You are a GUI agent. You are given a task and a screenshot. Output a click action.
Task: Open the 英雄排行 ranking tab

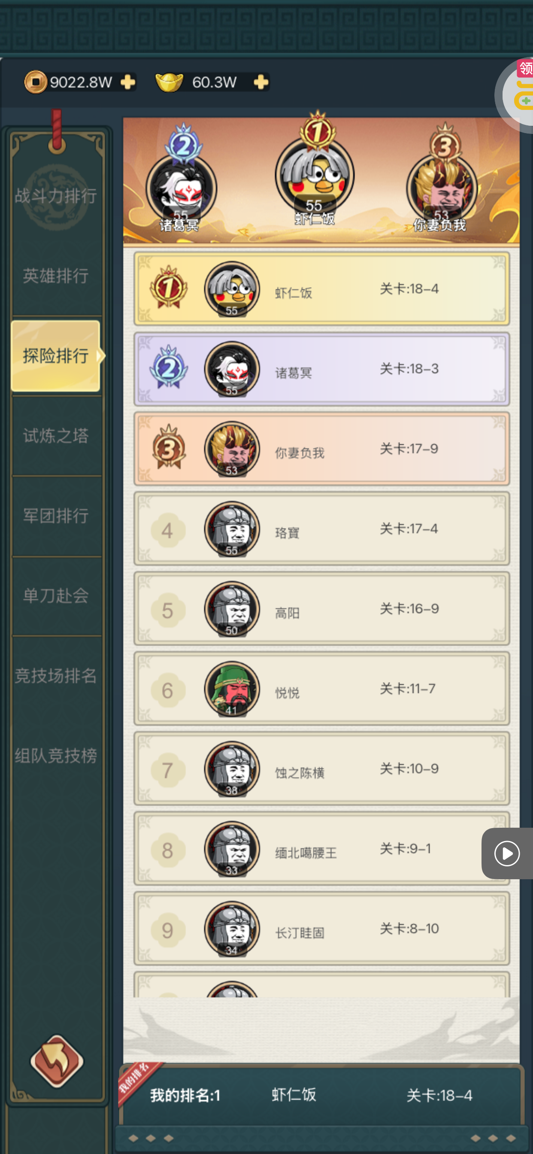56,276
